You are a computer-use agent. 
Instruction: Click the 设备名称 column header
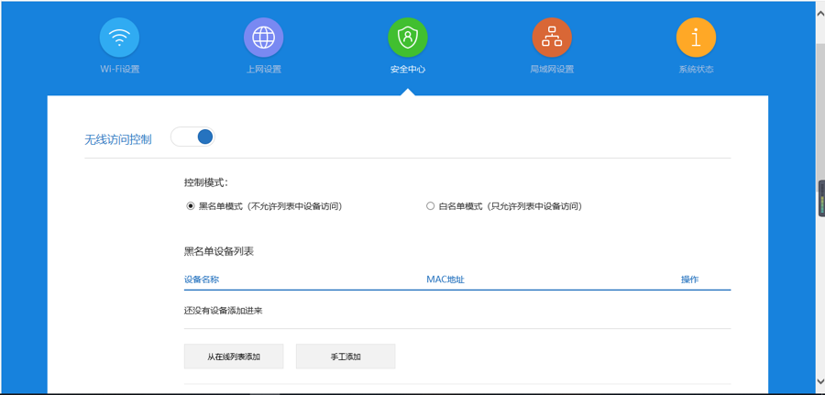pyautogui.click(x=202, y=280)
